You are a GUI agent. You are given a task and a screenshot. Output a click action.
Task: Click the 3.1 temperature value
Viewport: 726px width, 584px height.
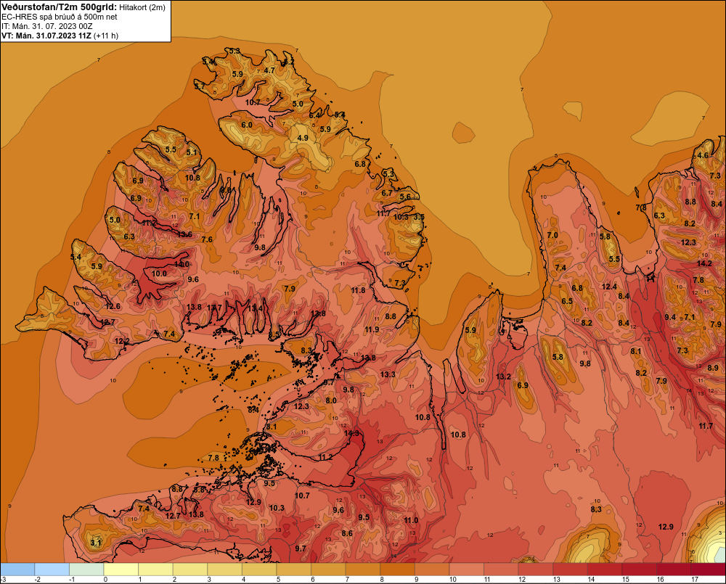95,543
